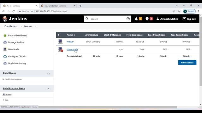Click the Manage Jenkins gear icon
This screenshot has height=113, width=202.
tap(5, 42)
